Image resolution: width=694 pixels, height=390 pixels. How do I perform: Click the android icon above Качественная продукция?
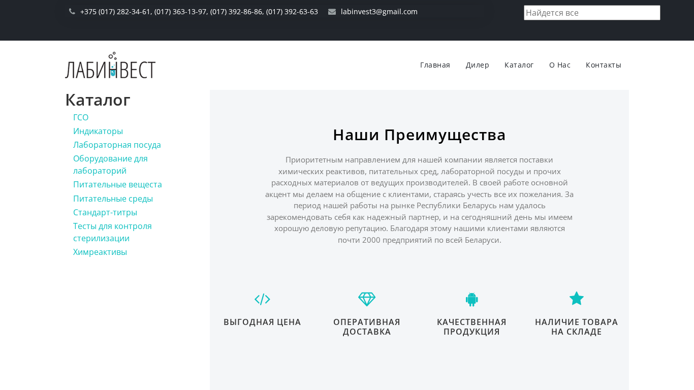[x=471, y=299]
